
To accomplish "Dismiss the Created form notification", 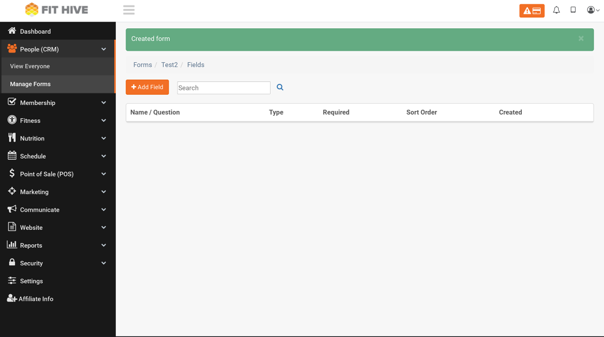I will (581, 39).
